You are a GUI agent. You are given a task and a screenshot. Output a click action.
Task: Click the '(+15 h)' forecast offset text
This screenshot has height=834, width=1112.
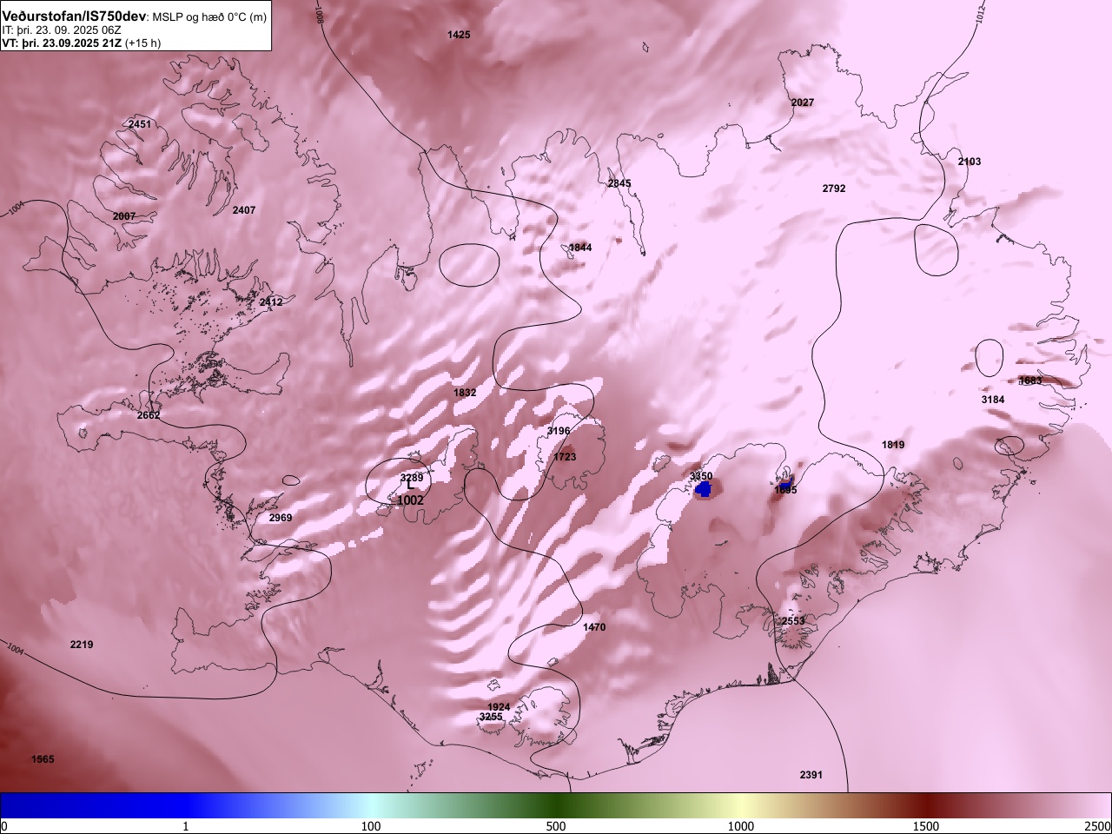(142, 43)
